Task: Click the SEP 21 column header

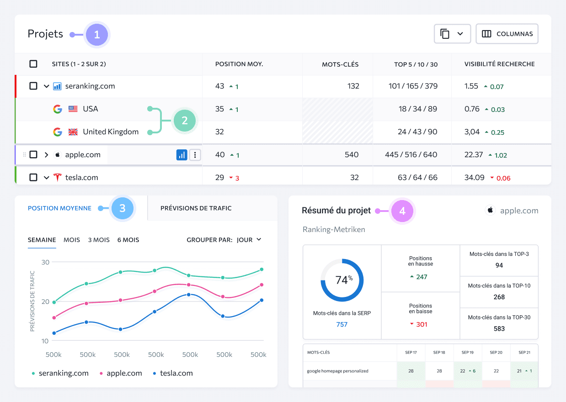Action: point(524,353)
